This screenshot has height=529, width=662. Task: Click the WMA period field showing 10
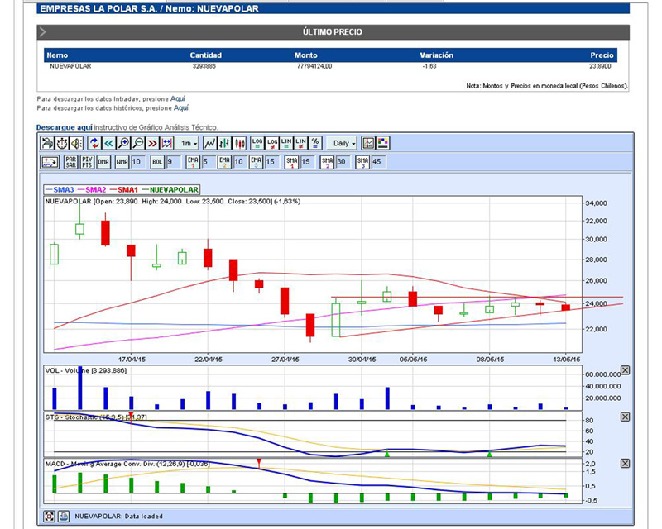click(x=137, y=162)
